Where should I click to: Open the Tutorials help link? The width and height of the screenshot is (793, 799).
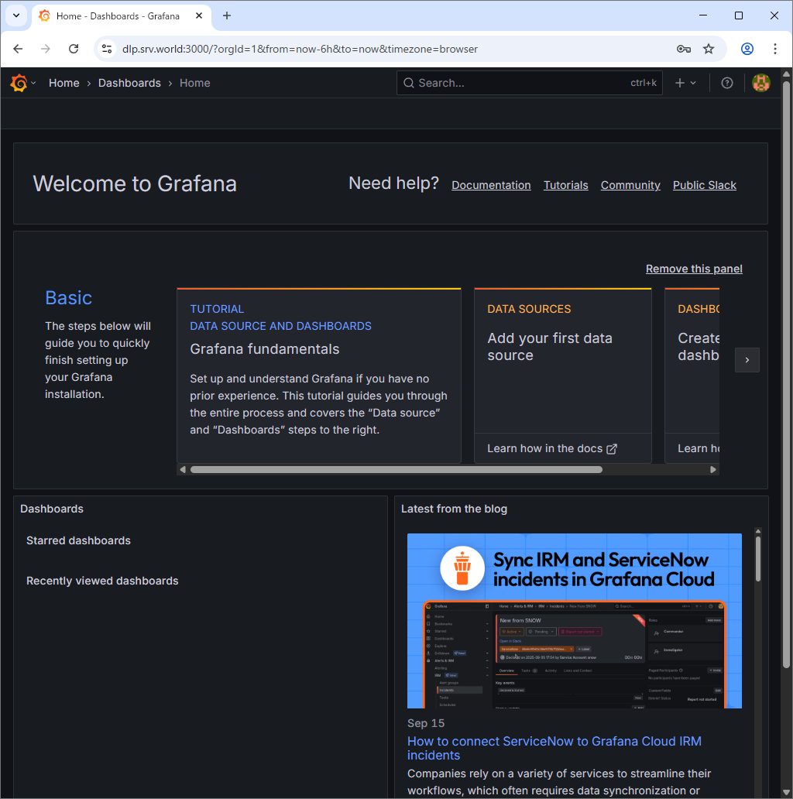(565, 185)
